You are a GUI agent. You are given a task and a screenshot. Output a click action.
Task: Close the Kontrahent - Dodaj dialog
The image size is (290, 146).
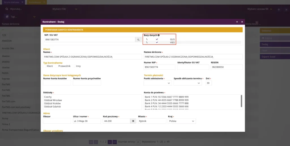pyautogui.click(x=242, y=22)
